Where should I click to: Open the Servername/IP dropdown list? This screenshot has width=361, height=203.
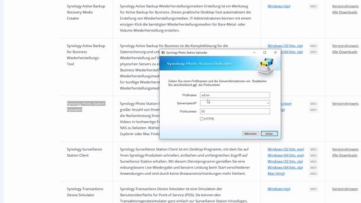267,103
